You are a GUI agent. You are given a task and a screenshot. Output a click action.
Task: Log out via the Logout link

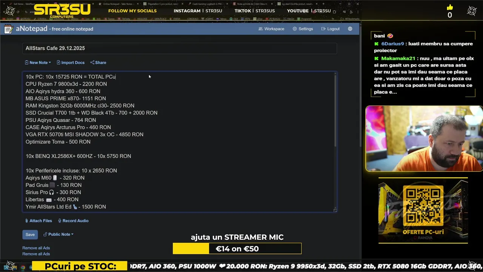[330, 29]
